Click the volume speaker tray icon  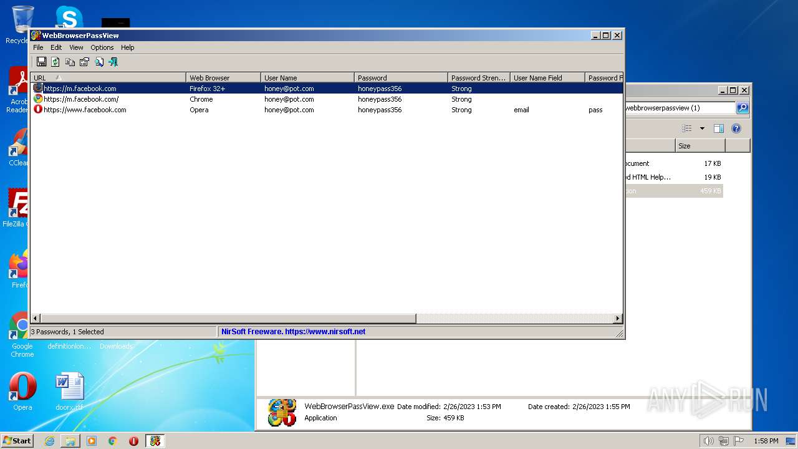click(708, 441)
